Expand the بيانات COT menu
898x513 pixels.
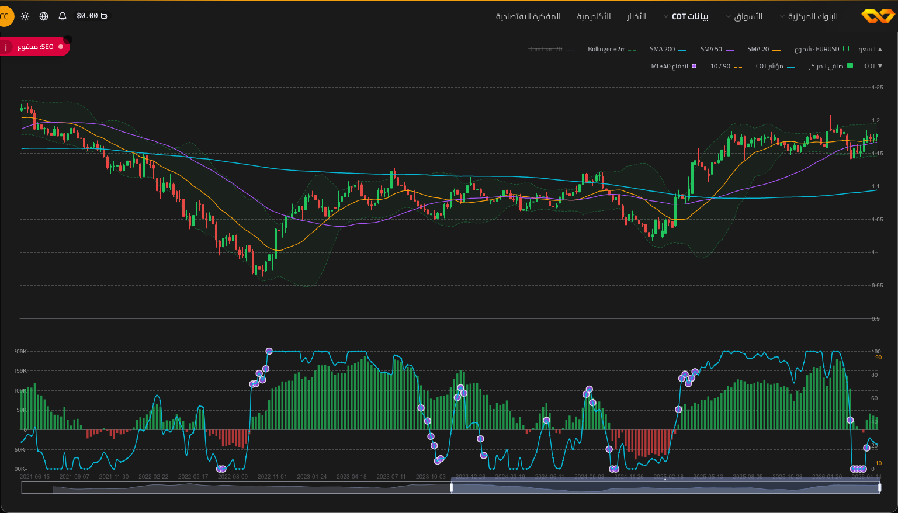click(686, 16)
